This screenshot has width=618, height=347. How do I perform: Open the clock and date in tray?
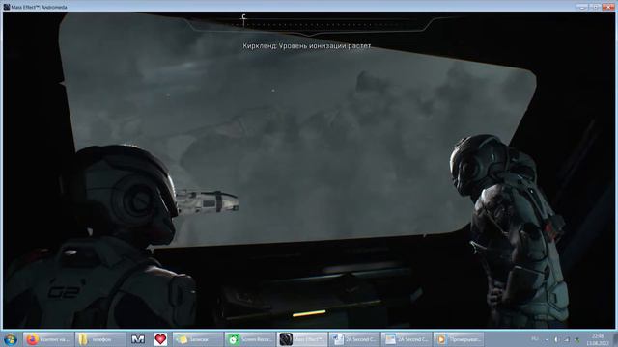point(598,339)
